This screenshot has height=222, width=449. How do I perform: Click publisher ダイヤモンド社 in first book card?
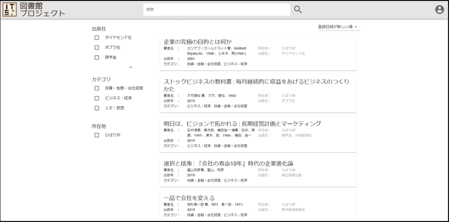[293, 53]
